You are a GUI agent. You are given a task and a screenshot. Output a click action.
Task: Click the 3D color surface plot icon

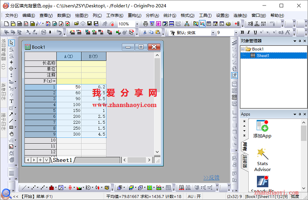[131, 188]
